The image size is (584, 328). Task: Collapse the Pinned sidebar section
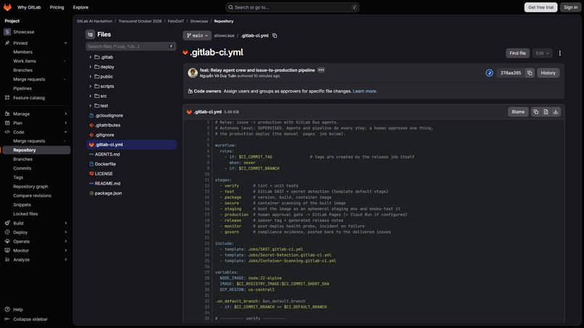[36, 43]
